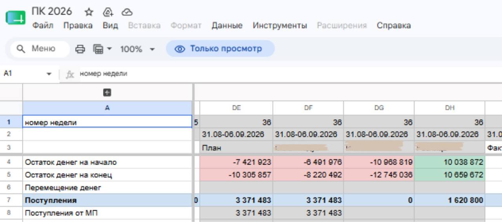Screen dimensions: 502x222
Task: Search menus via Меню box
Action: click(40, 49)
